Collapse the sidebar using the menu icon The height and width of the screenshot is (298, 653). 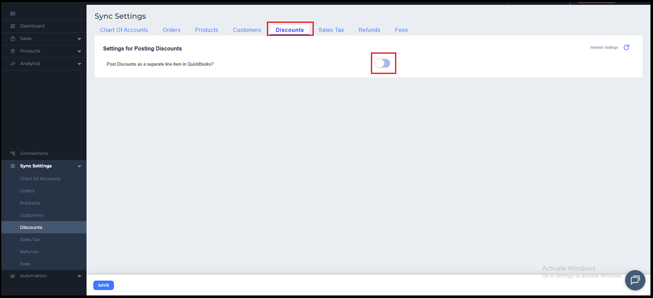13,14
